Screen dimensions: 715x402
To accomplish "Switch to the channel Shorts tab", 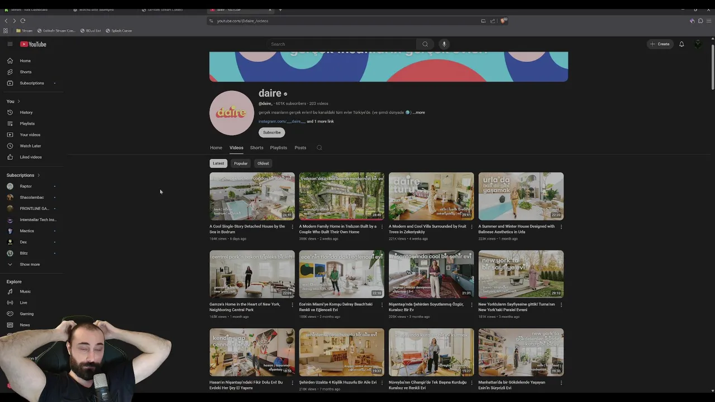I will click(x=256, y=148).
